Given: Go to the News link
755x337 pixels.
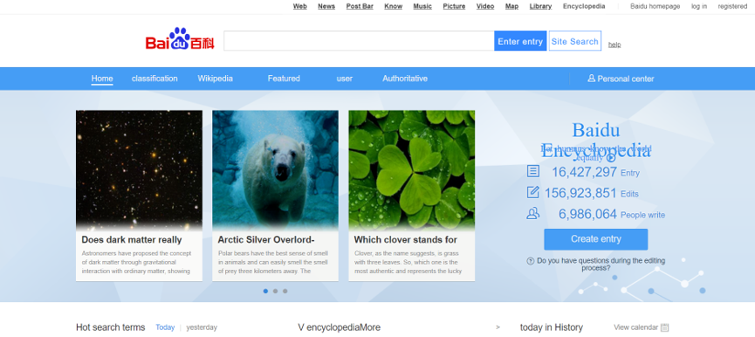Looking at the screenshot, I should [x=326, y=6].
